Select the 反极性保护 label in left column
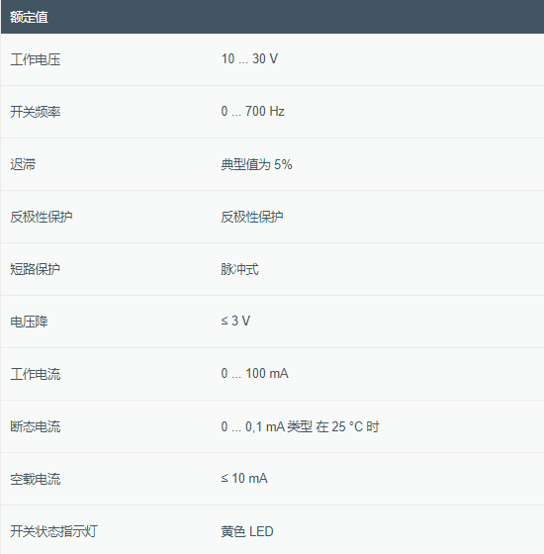The image size is (544, 554). click(x=42, y=217)
